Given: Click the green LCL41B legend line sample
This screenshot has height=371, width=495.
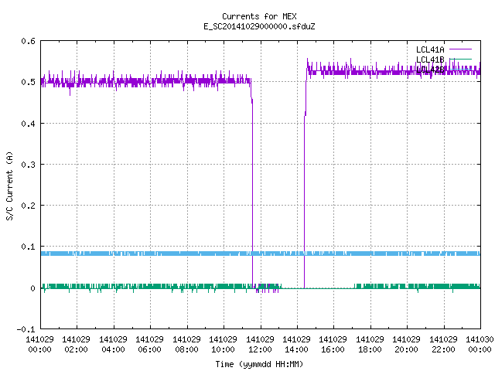Looking at the screenshot, I should (460, 59).
